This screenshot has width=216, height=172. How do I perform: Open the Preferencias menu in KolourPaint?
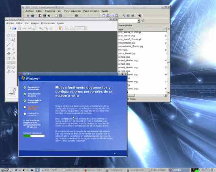48,23
